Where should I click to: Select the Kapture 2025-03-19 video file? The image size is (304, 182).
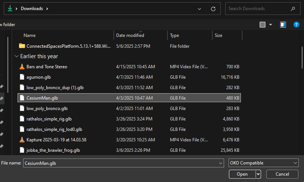coord(56,140)
